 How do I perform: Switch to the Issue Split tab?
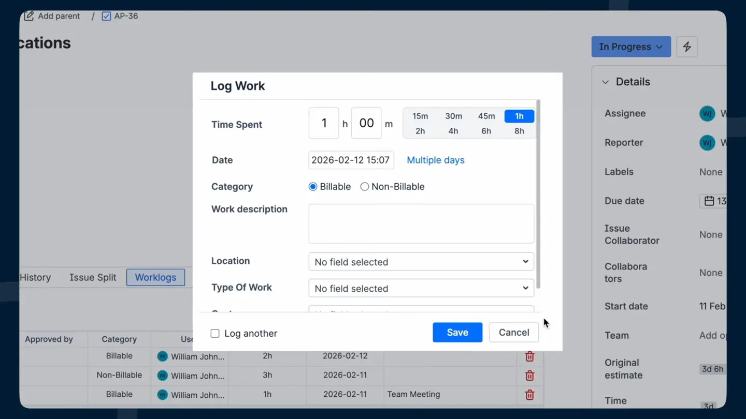[x=93, y=277]
